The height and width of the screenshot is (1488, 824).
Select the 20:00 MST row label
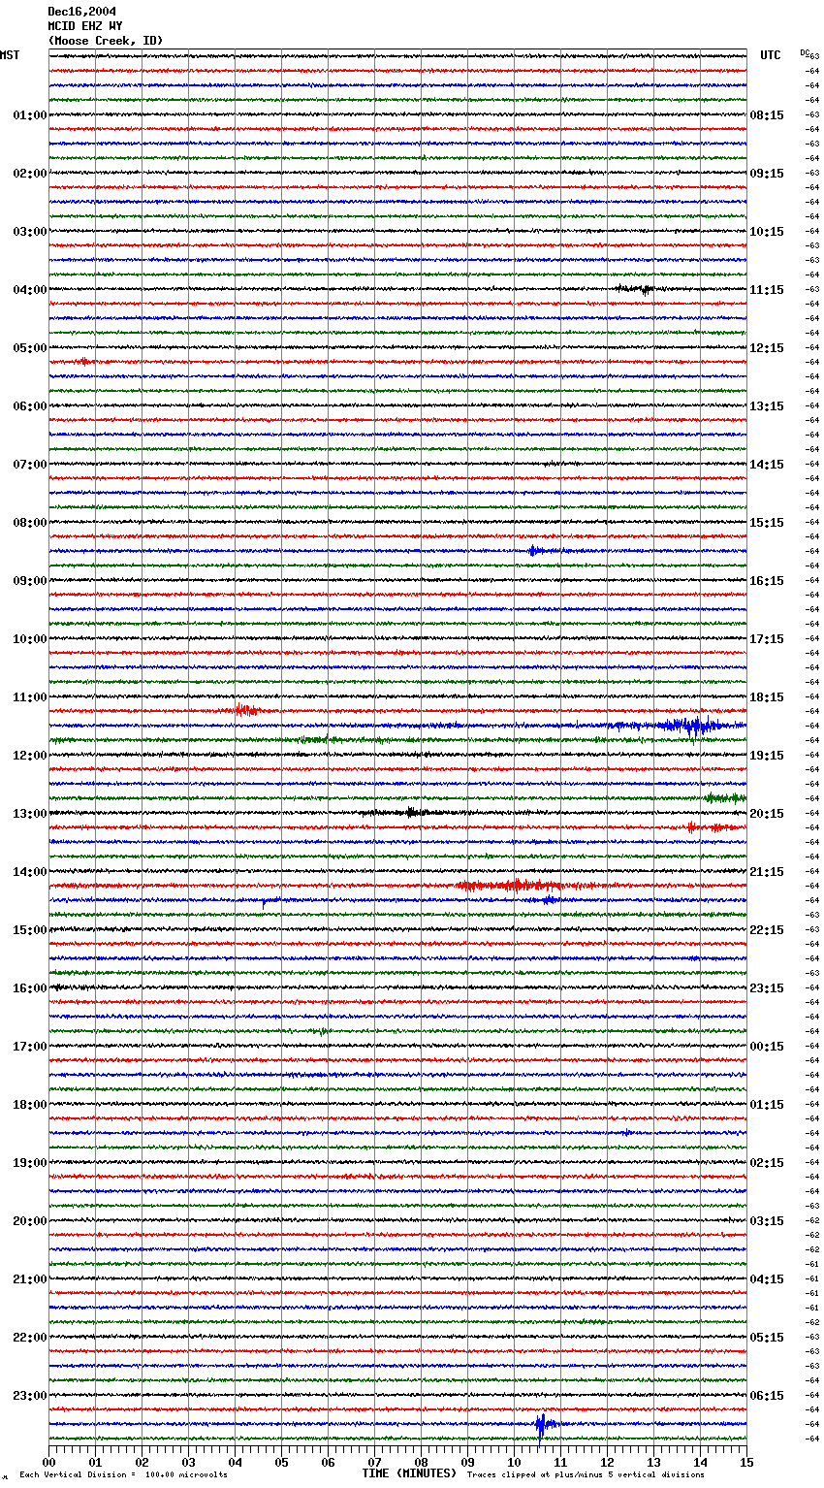[x=30, y=1221]
